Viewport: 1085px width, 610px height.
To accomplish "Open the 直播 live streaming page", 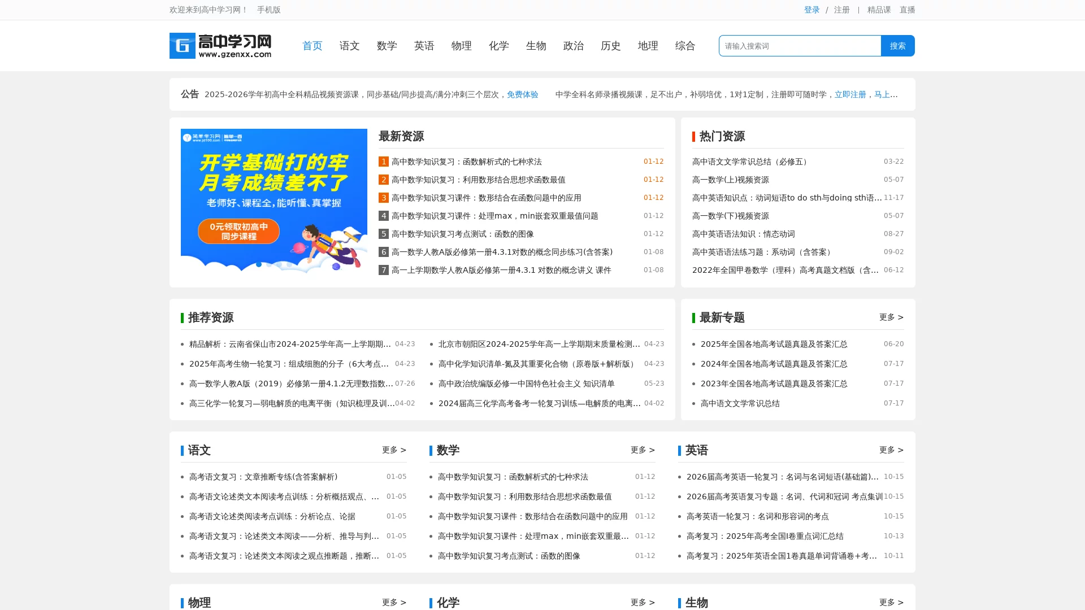I will (x=907, y=10).
